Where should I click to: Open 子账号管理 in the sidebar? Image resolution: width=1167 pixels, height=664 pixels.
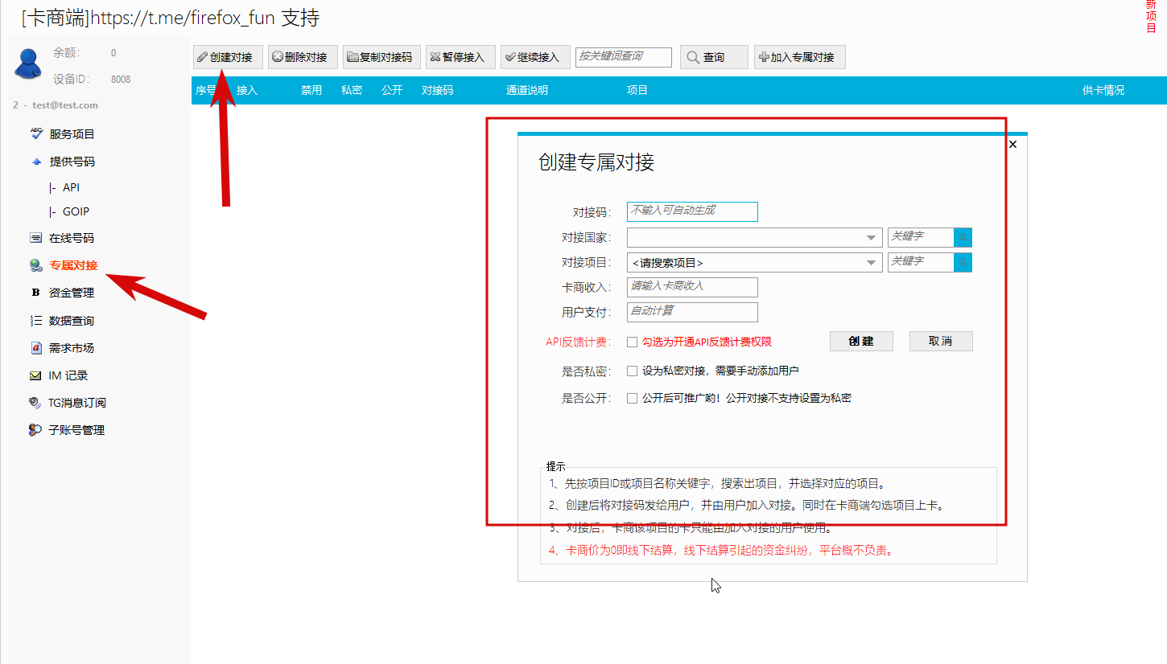76,430
